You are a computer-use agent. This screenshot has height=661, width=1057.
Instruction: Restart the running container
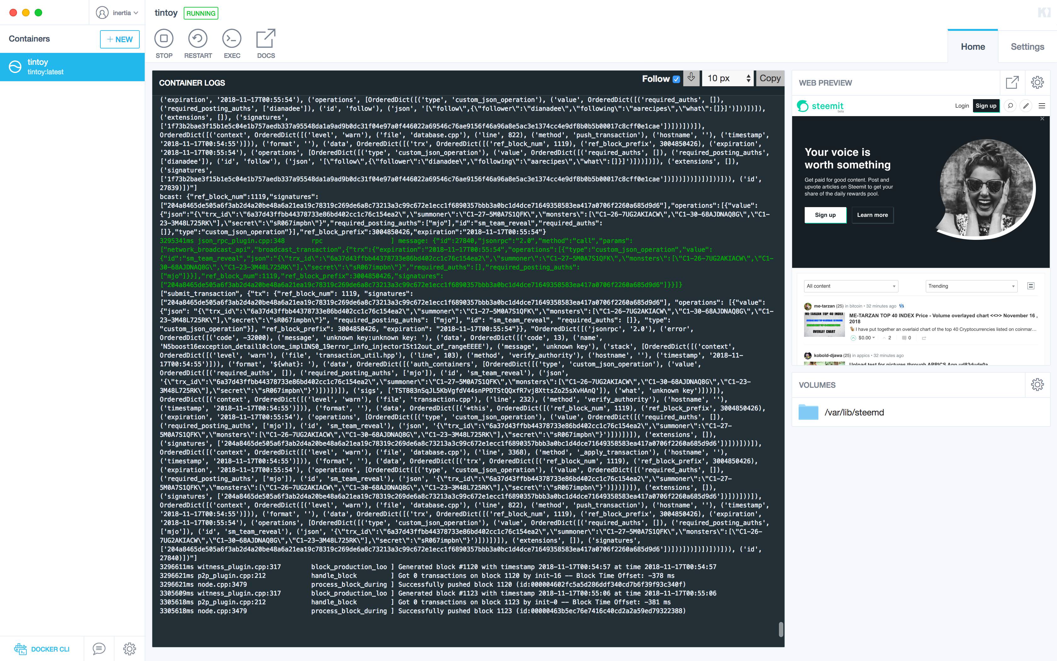point(198,39)
